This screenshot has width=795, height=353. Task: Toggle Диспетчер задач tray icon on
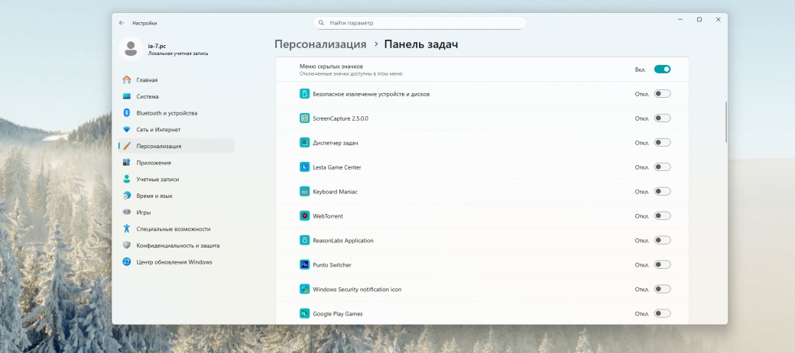tap(662, 143)
